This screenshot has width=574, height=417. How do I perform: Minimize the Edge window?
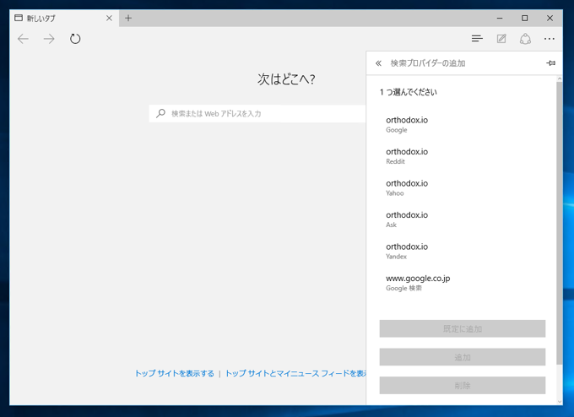coord(500,18)
